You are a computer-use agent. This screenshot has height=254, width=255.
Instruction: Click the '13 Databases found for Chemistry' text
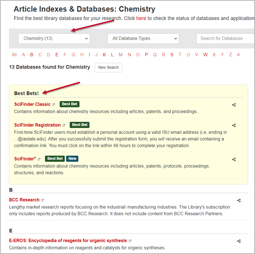(x=49, y=67)
